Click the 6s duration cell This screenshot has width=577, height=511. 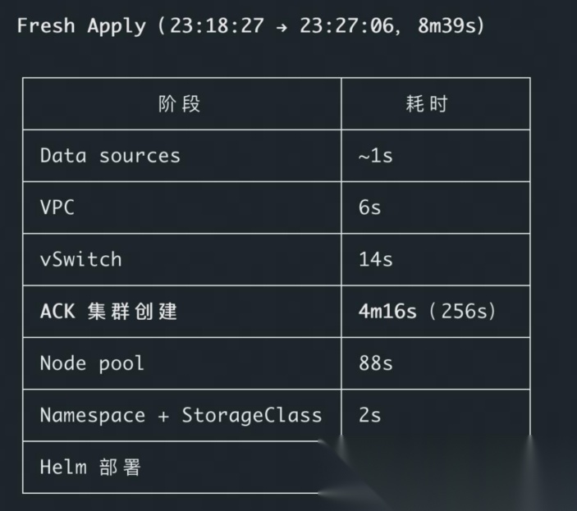click(x=370, y=208)
